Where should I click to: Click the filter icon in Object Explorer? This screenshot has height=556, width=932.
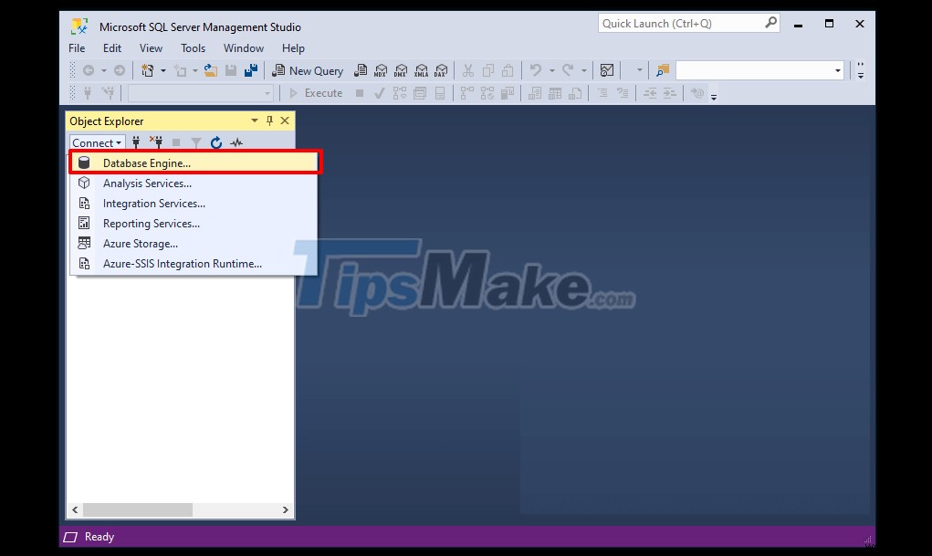coord(196,142)
